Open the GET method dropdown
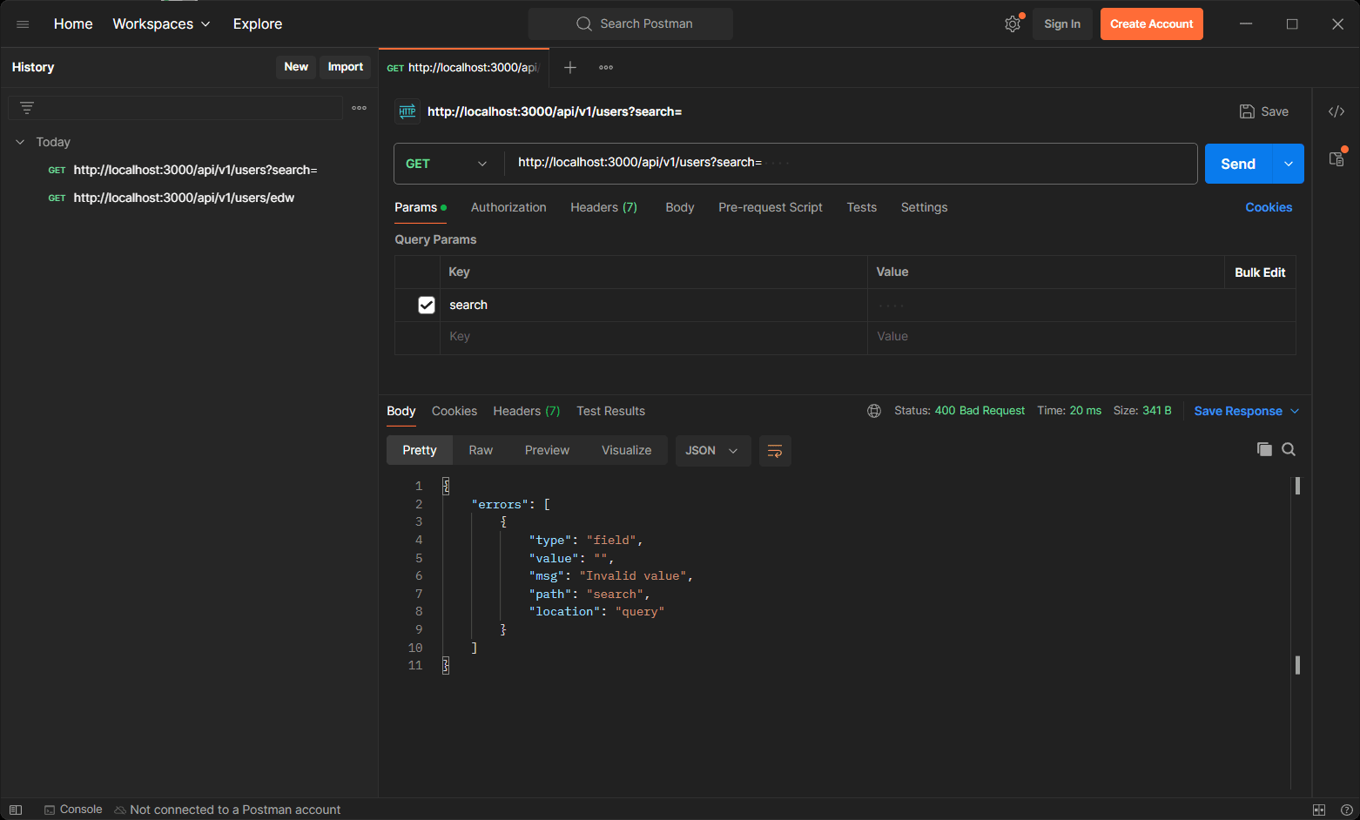Viewport: 1360px width, 820px height. 447,163
